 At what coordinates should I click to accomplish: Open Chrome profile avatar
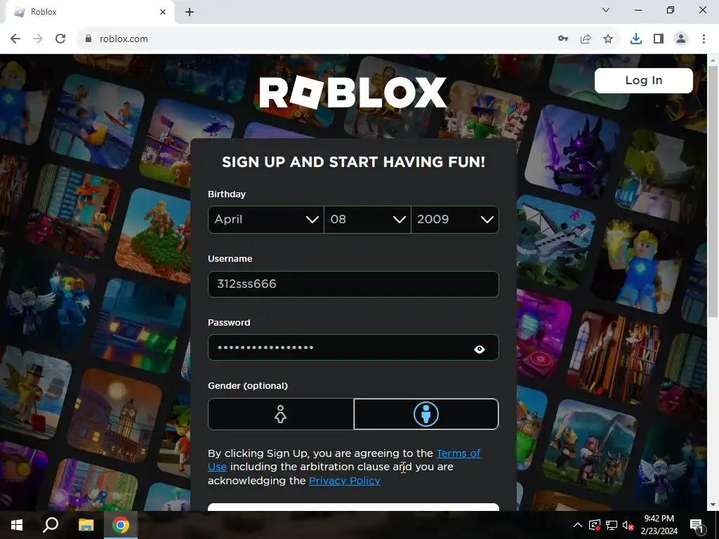click(x=681, y=39)
